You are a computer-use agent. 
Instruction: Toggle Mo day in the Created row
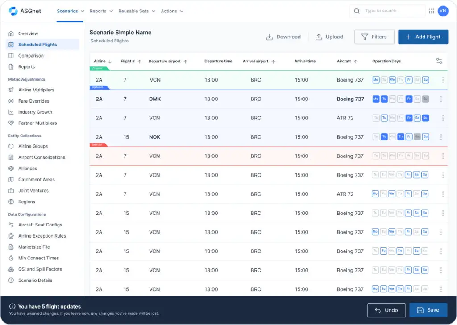tap(376, 80)
